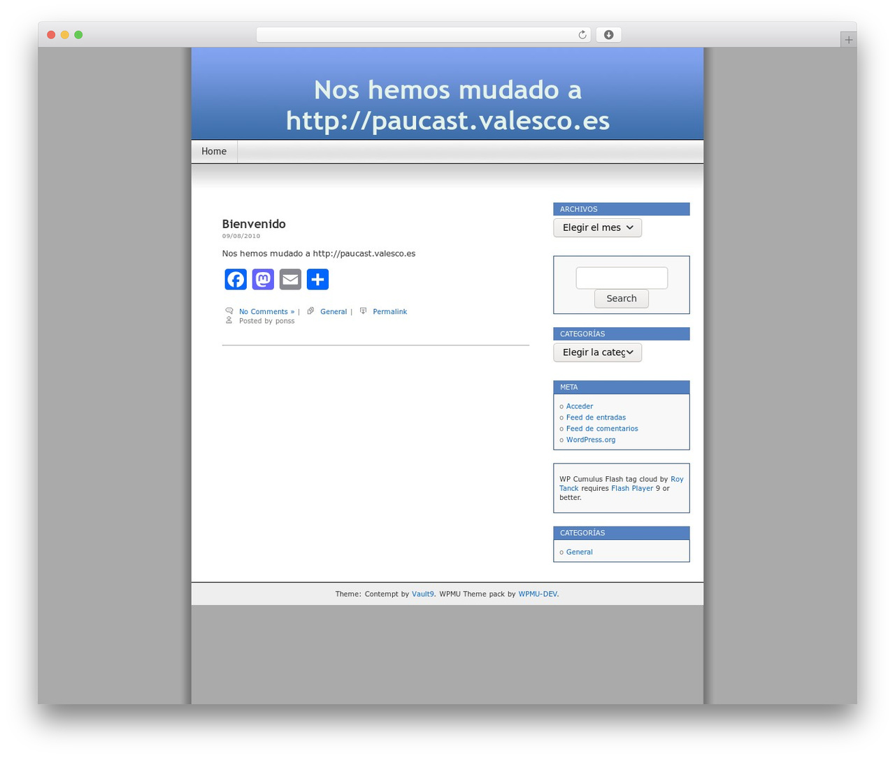Screen dimensions: 895x758
Task: Share the post via Email icon
Action: [x=290, y=280]
